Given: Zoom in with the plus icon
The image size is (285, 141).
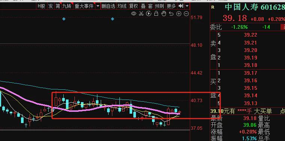Looking at the screenshot, I should pyautogui.click(x=179, y=13).
